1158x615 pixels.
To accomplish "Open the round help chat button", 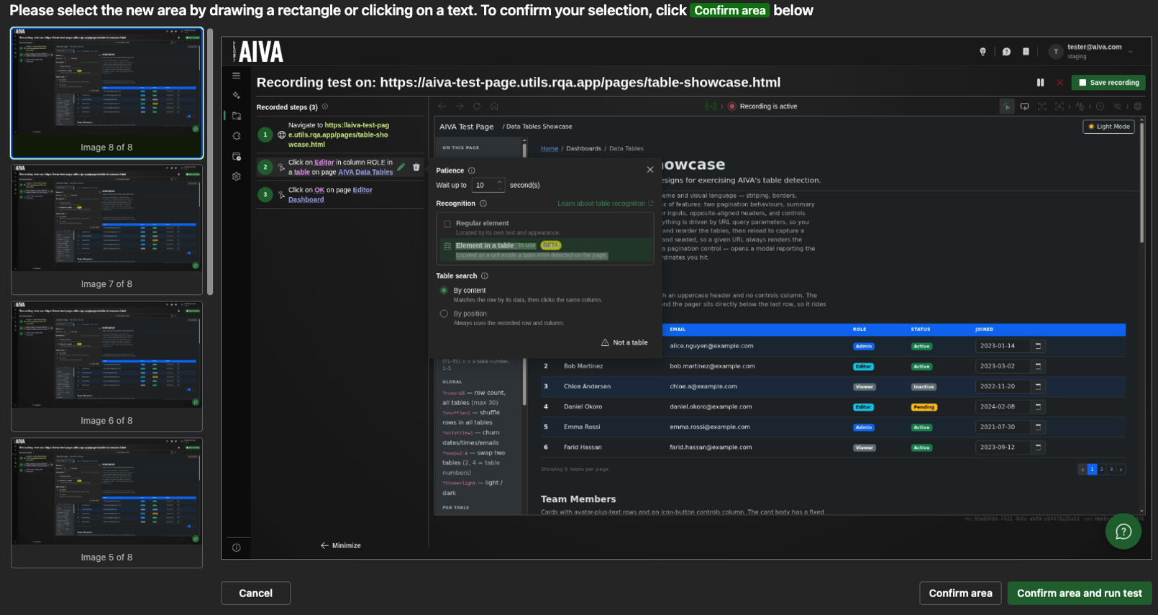I will click(x=1123, y=532).
